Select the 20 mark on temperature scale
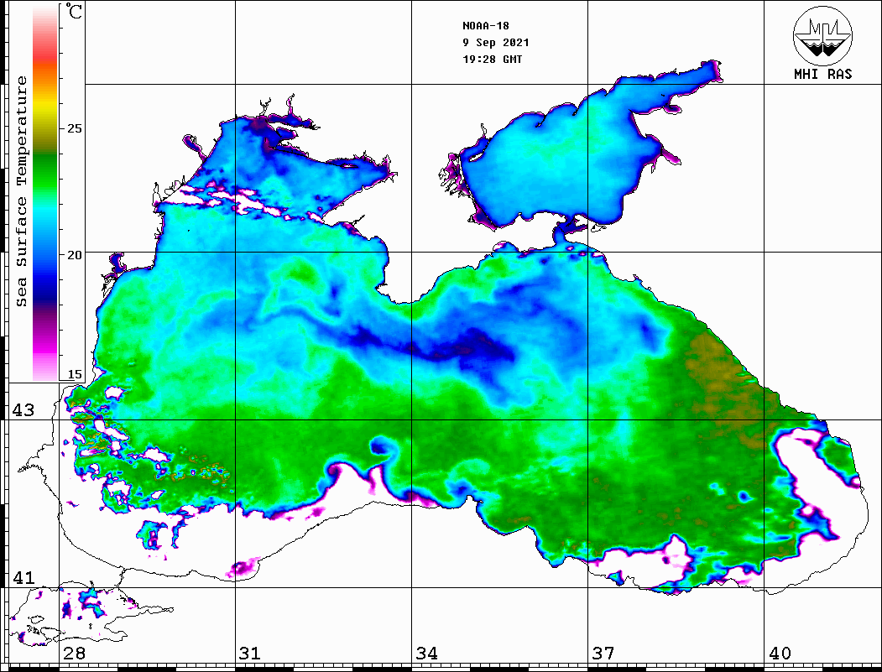Viewport: 882px width, 672px height. [x=74, y=255]
